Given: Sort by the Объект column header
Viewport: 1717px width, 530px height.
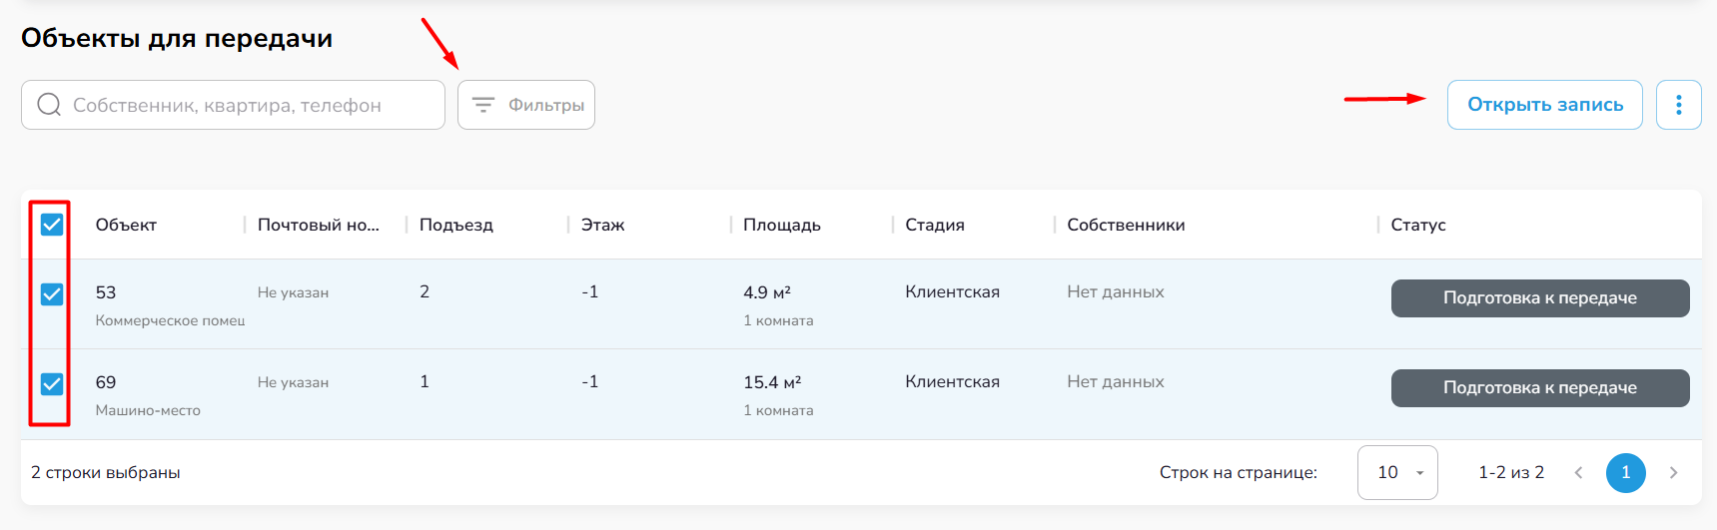Looking at the screenshot, I should click(126, 225).
